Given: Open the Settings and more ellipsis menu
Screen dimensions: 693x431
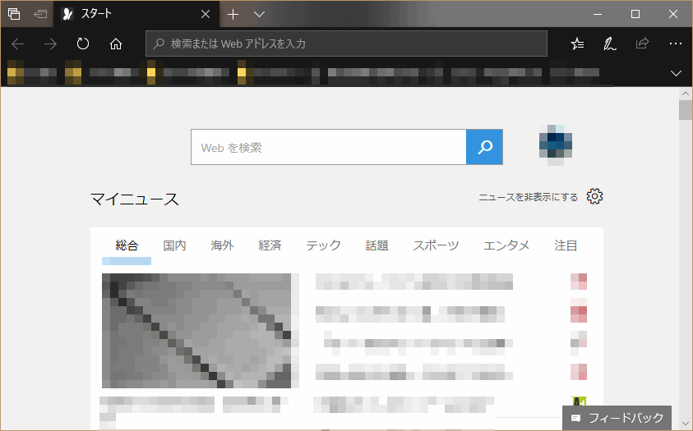Looking at the screenshot, I should (x=676, y=44).
